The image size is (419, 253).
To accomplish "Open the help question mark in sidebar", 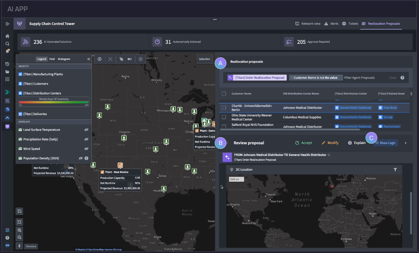I will [x=7, y=238].
